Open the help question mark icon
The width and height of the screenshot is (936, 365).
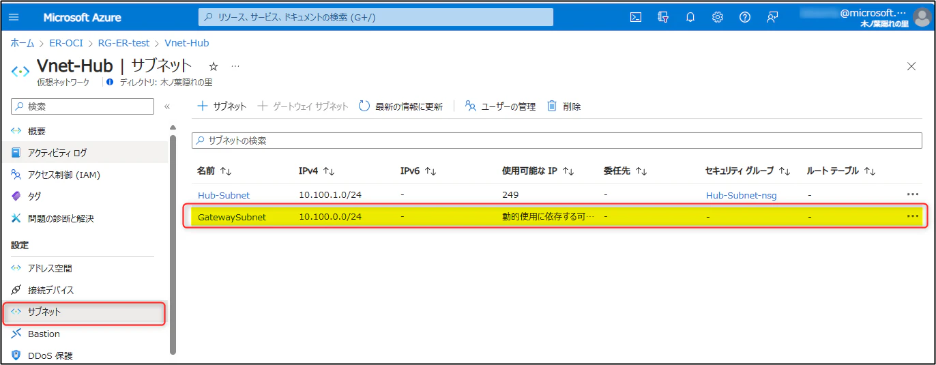point(745,17)
